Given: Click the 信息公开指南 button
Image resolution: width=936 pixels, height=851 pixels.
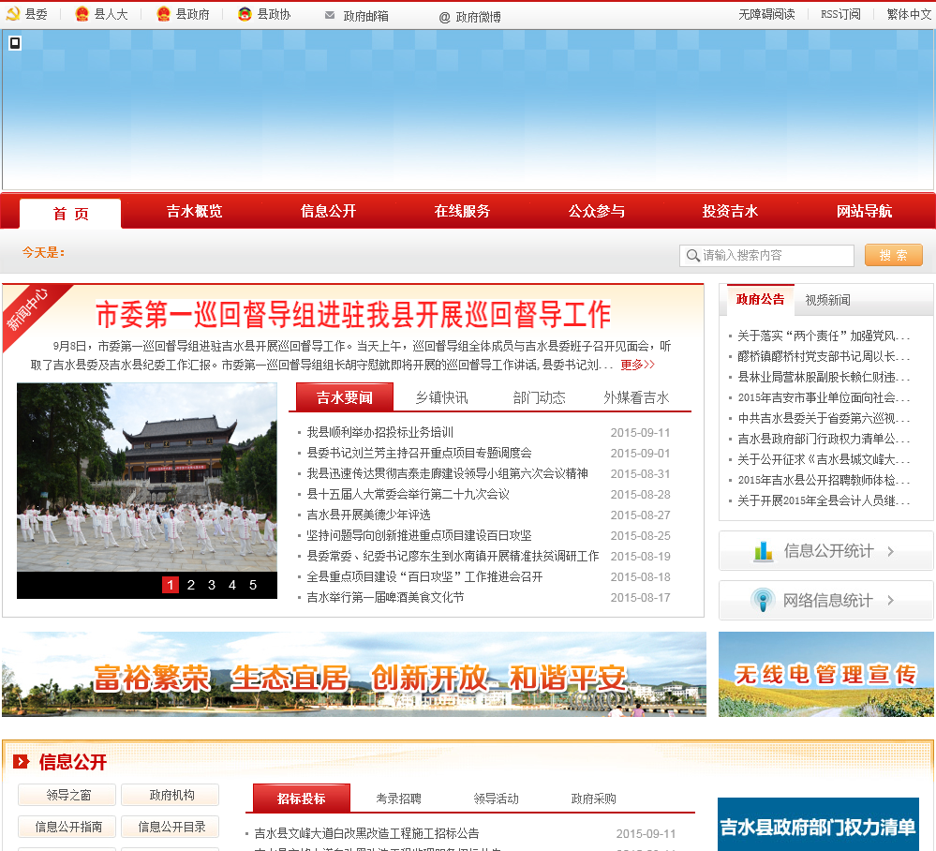Looking at the screenshot, I should pos(68,827).
